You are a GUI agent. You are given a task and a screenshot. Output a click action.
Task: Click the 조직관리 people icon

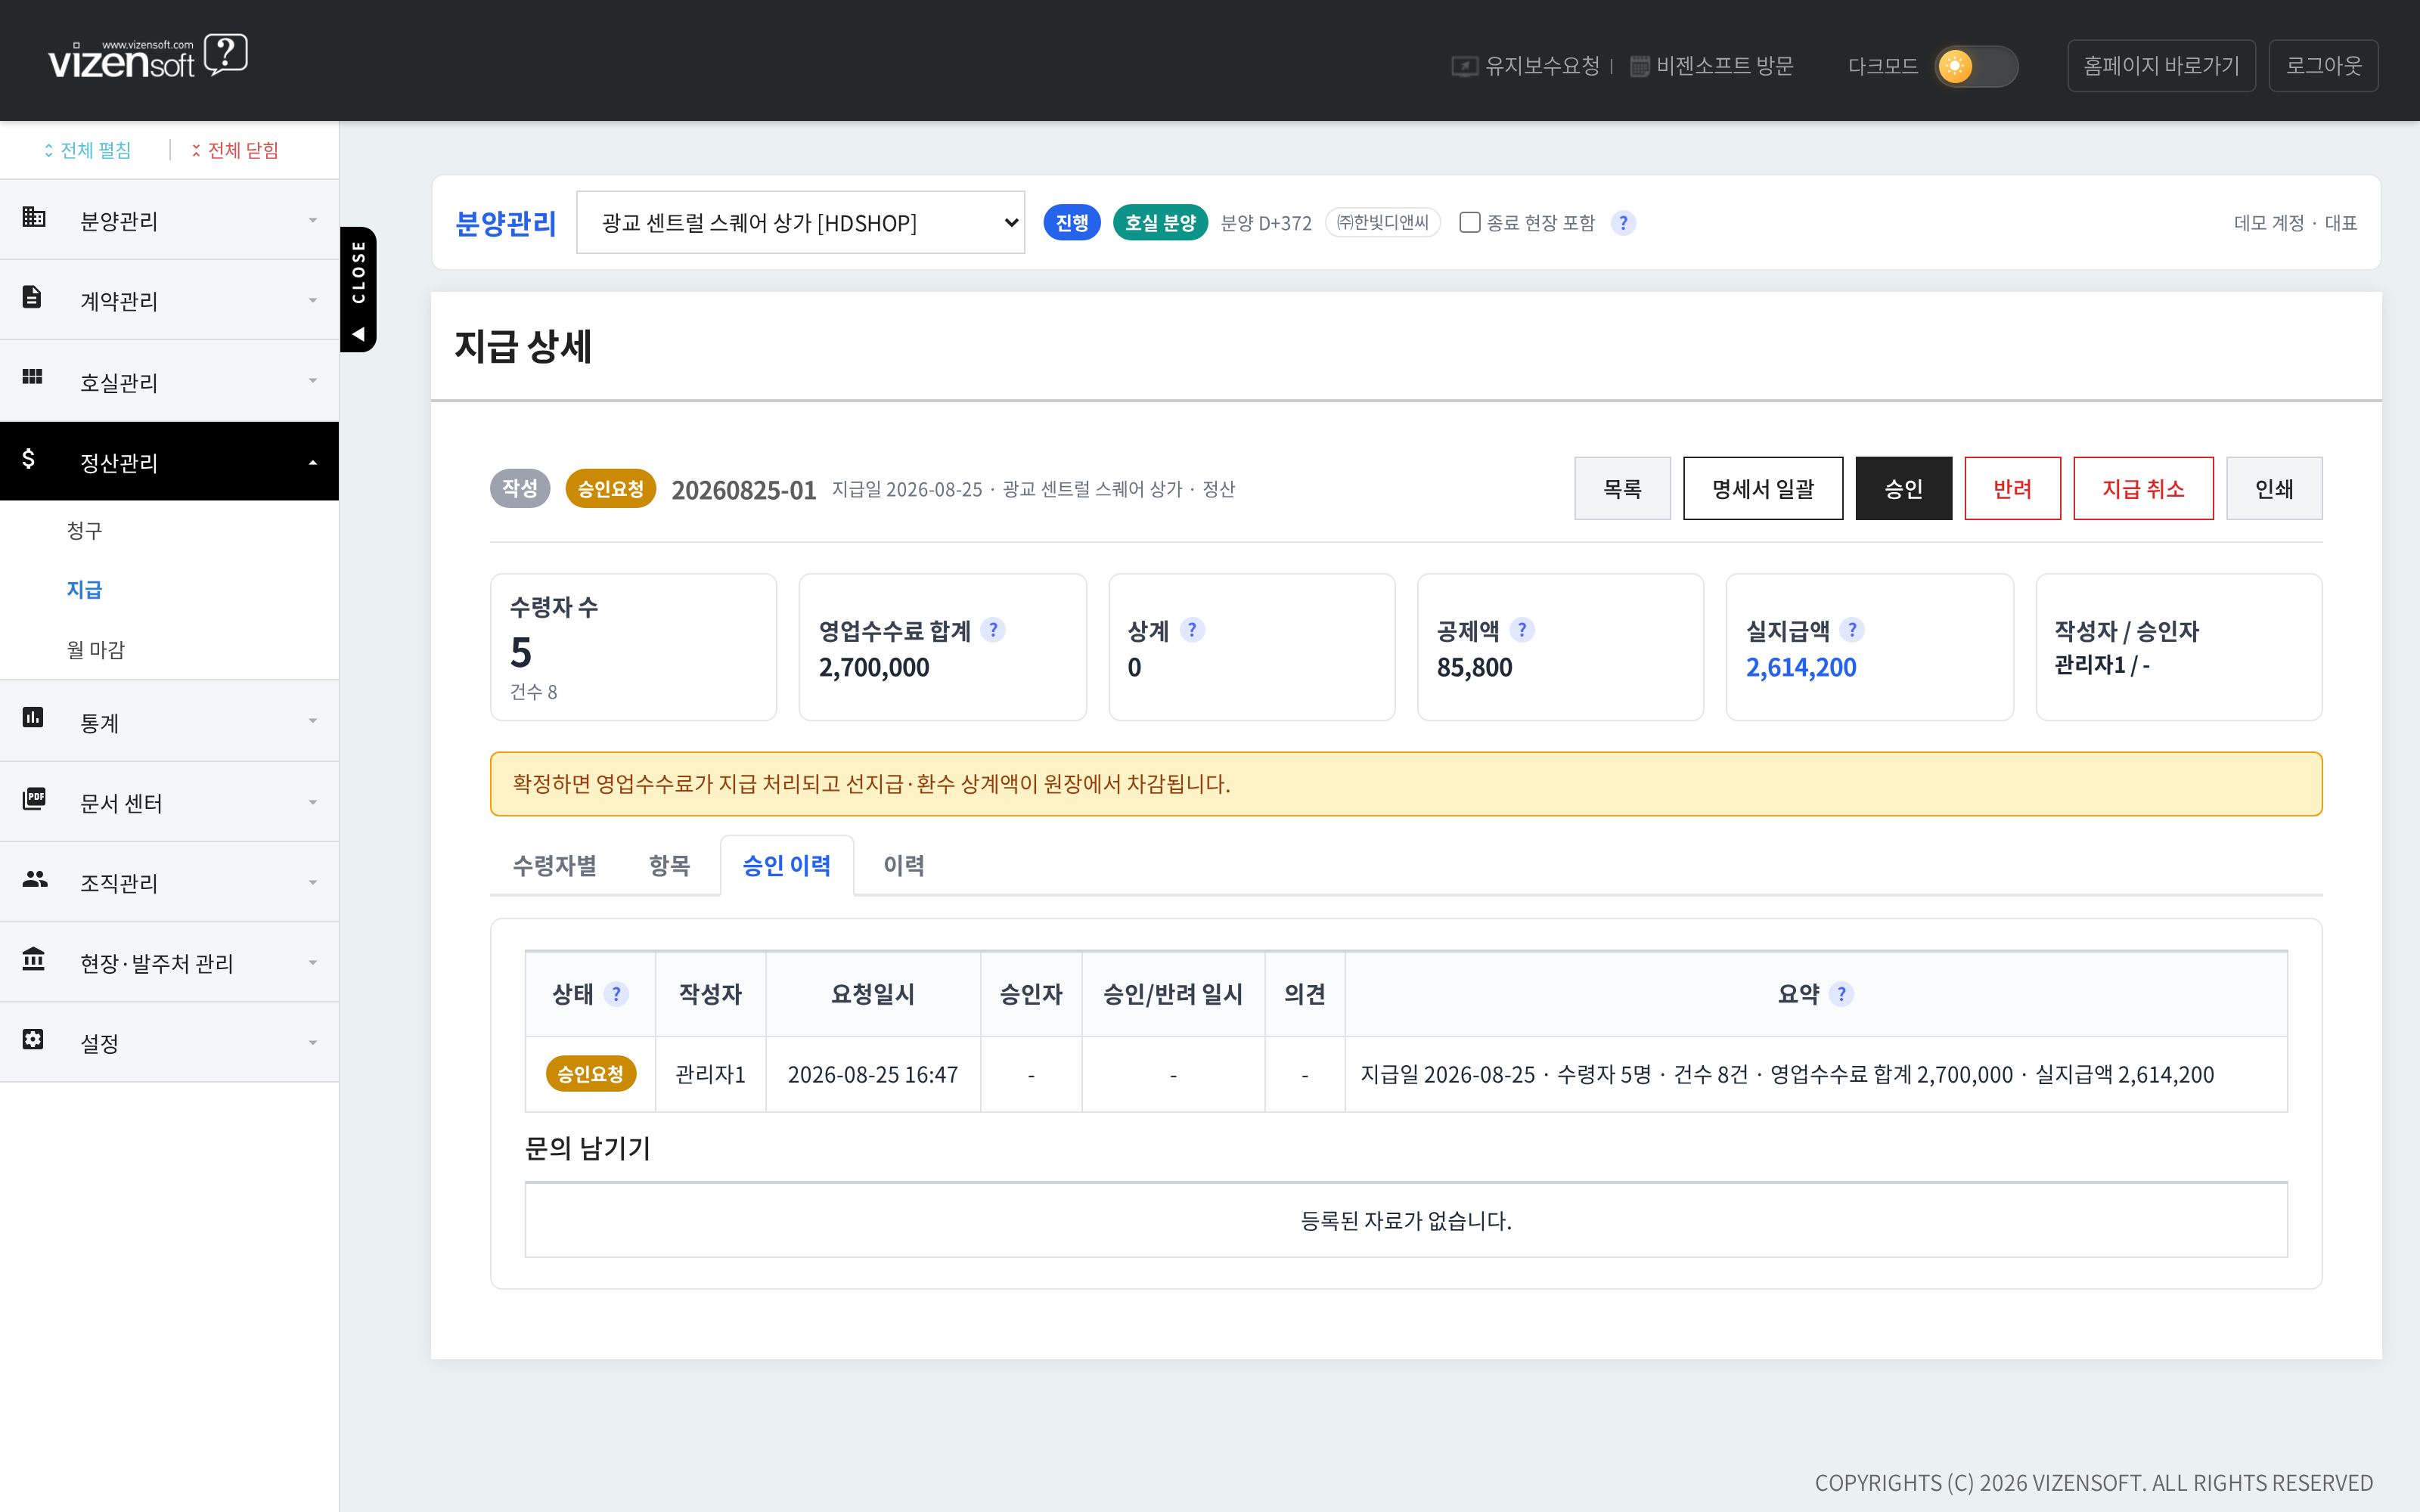pyautogui.click(x=35, y=878)
